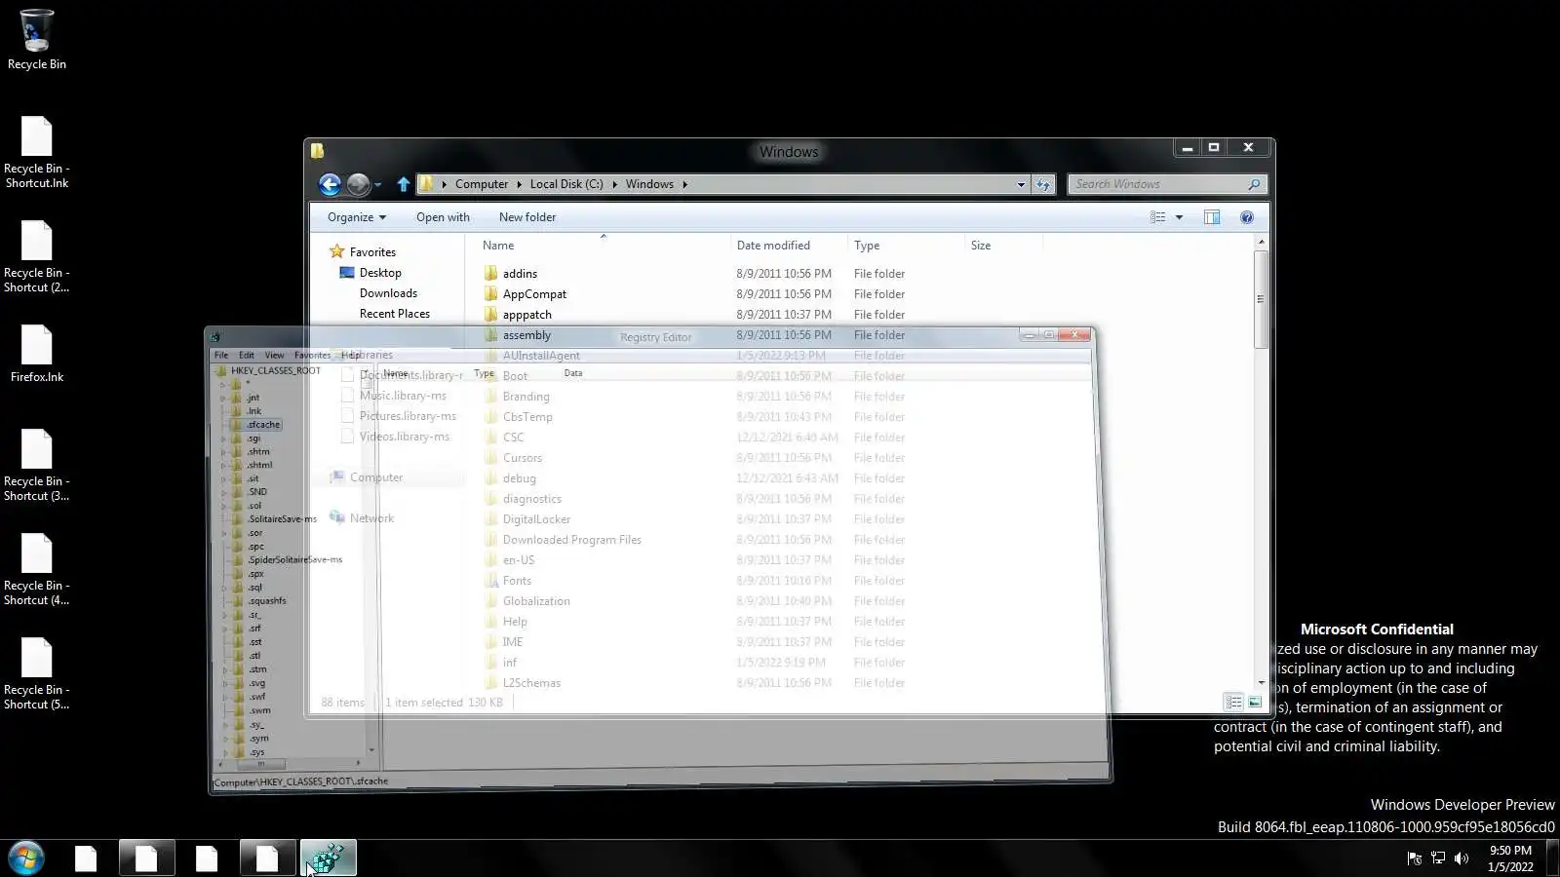This screenshot has height=877, width=1560.
Task: Select the .squashfs key in Registry Editor
Action: pos(266,601)
